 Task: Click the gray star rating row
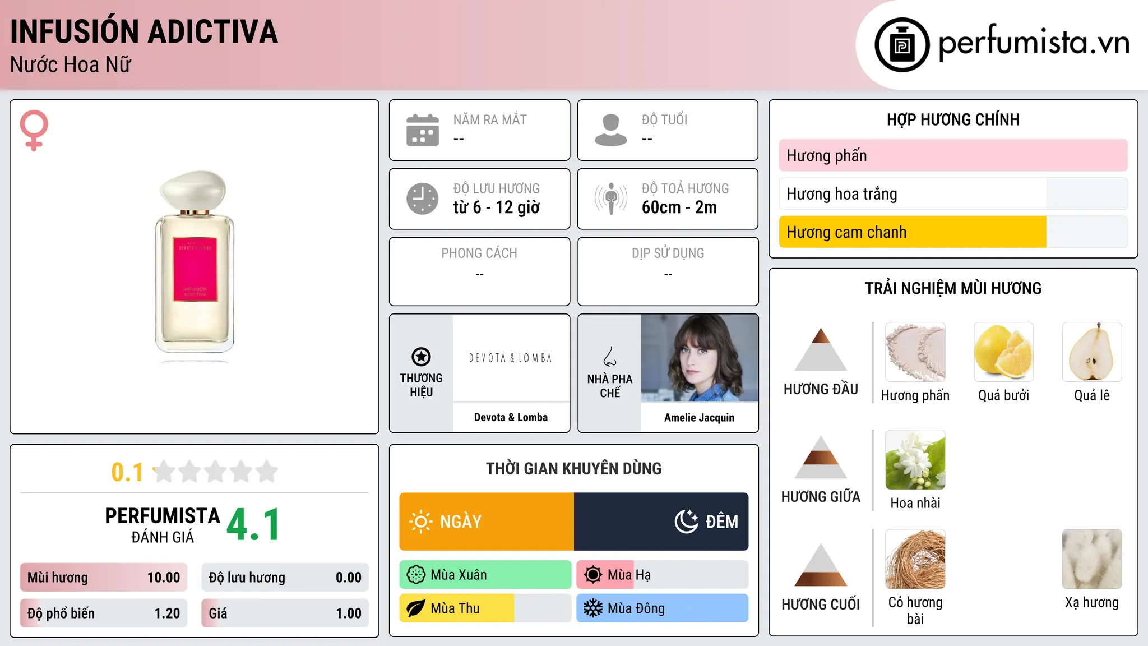click(215, 472)
